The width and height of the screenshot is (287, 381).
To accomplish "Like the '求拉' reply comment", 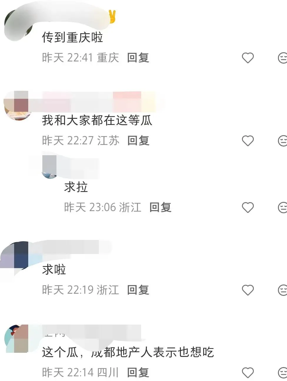I will coord(248,207).
